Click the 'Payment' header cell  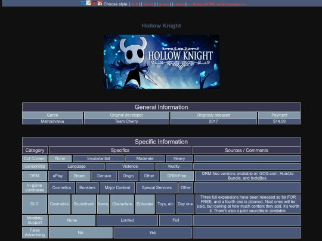point(279,115)
